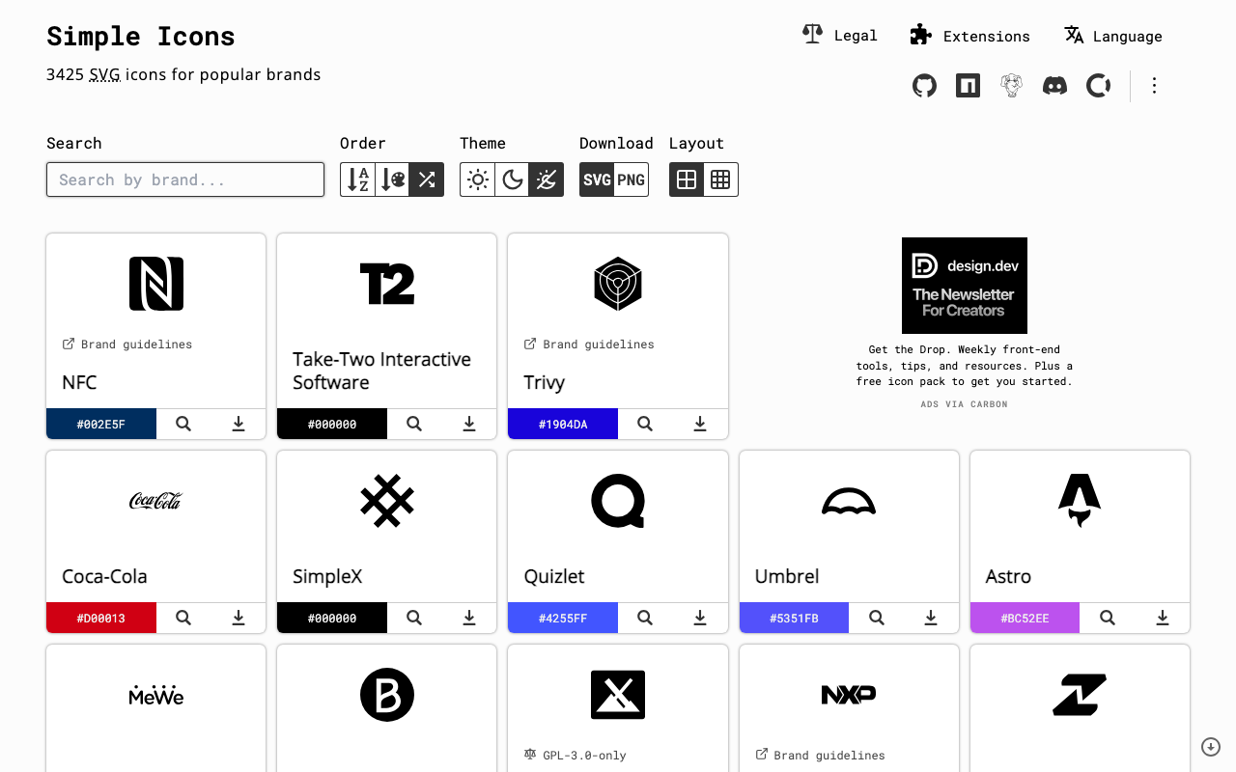Screen dimensions: 1236x772
Task: Copy Astro color #BC52EE
Action: 1025,618
